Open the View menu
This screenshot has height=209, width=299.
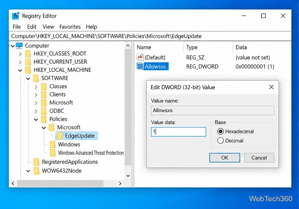point(48,27)
